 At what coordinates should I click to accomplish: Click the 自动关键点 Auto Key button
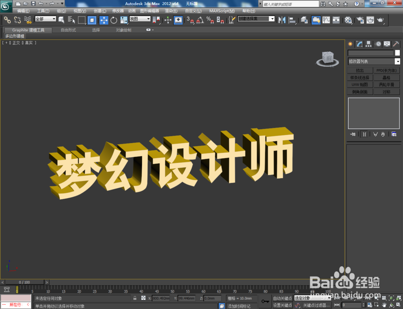283,298
